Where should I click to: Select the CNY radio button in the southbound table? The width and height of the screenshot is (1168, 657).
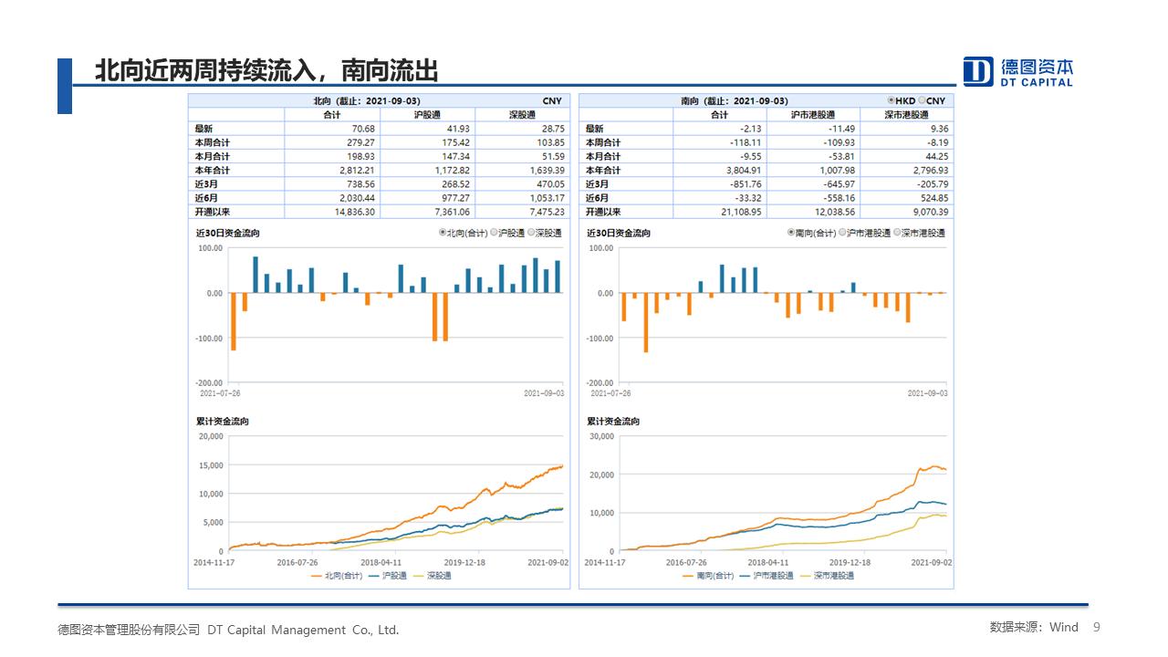click(922, 100)
